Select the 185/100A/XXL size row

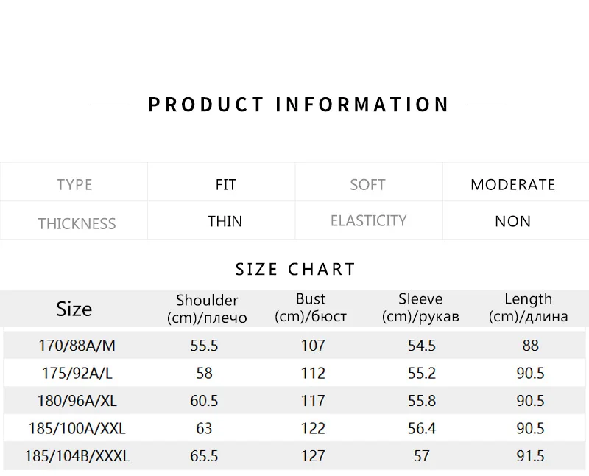pos(77,428)
